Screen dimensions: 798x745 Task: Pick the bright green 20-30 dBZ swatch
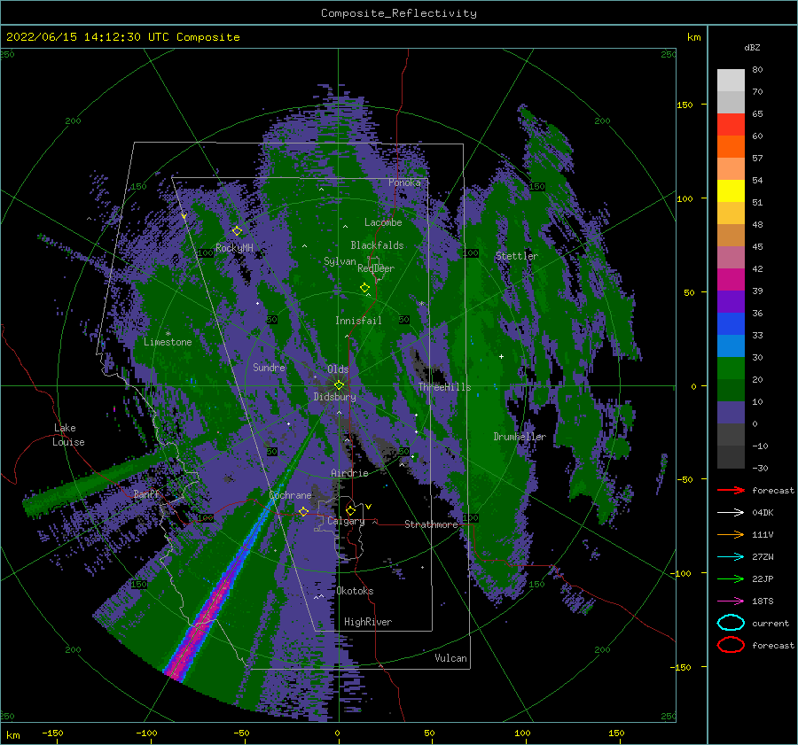(x=731, y=369)
